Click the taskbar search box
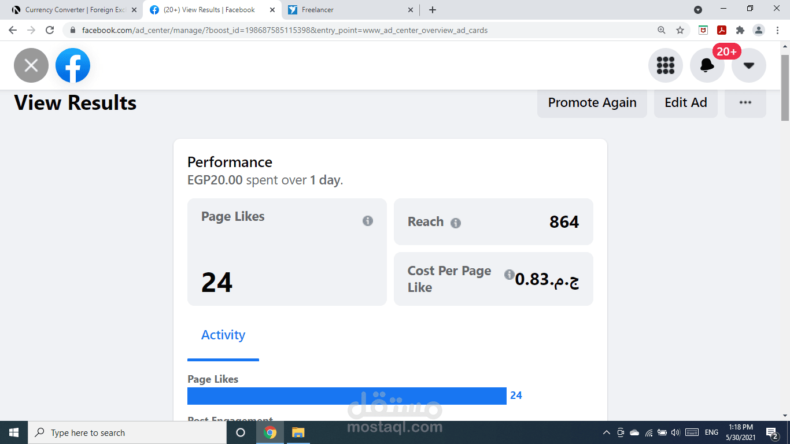The width and height of the screenshot is (790, 444). tap(127, 432)
